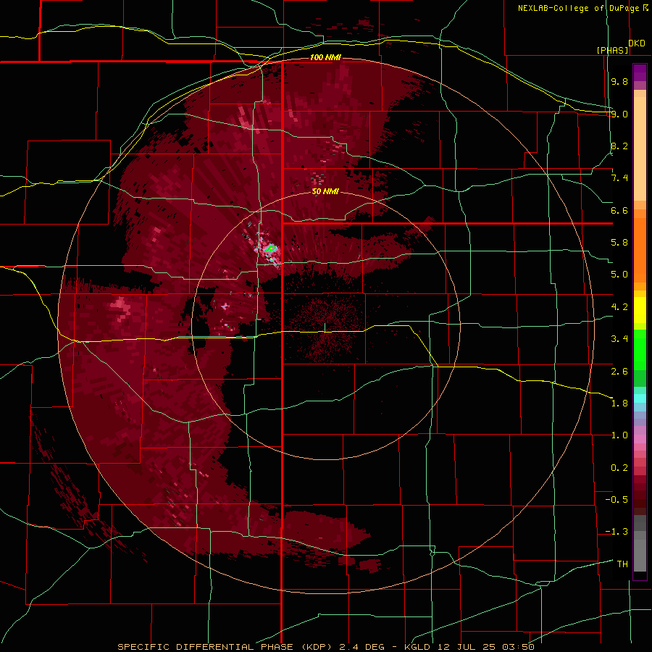652x652 pixels.
Task: Select the 1.8 value on the color scale
Action: 619,404
